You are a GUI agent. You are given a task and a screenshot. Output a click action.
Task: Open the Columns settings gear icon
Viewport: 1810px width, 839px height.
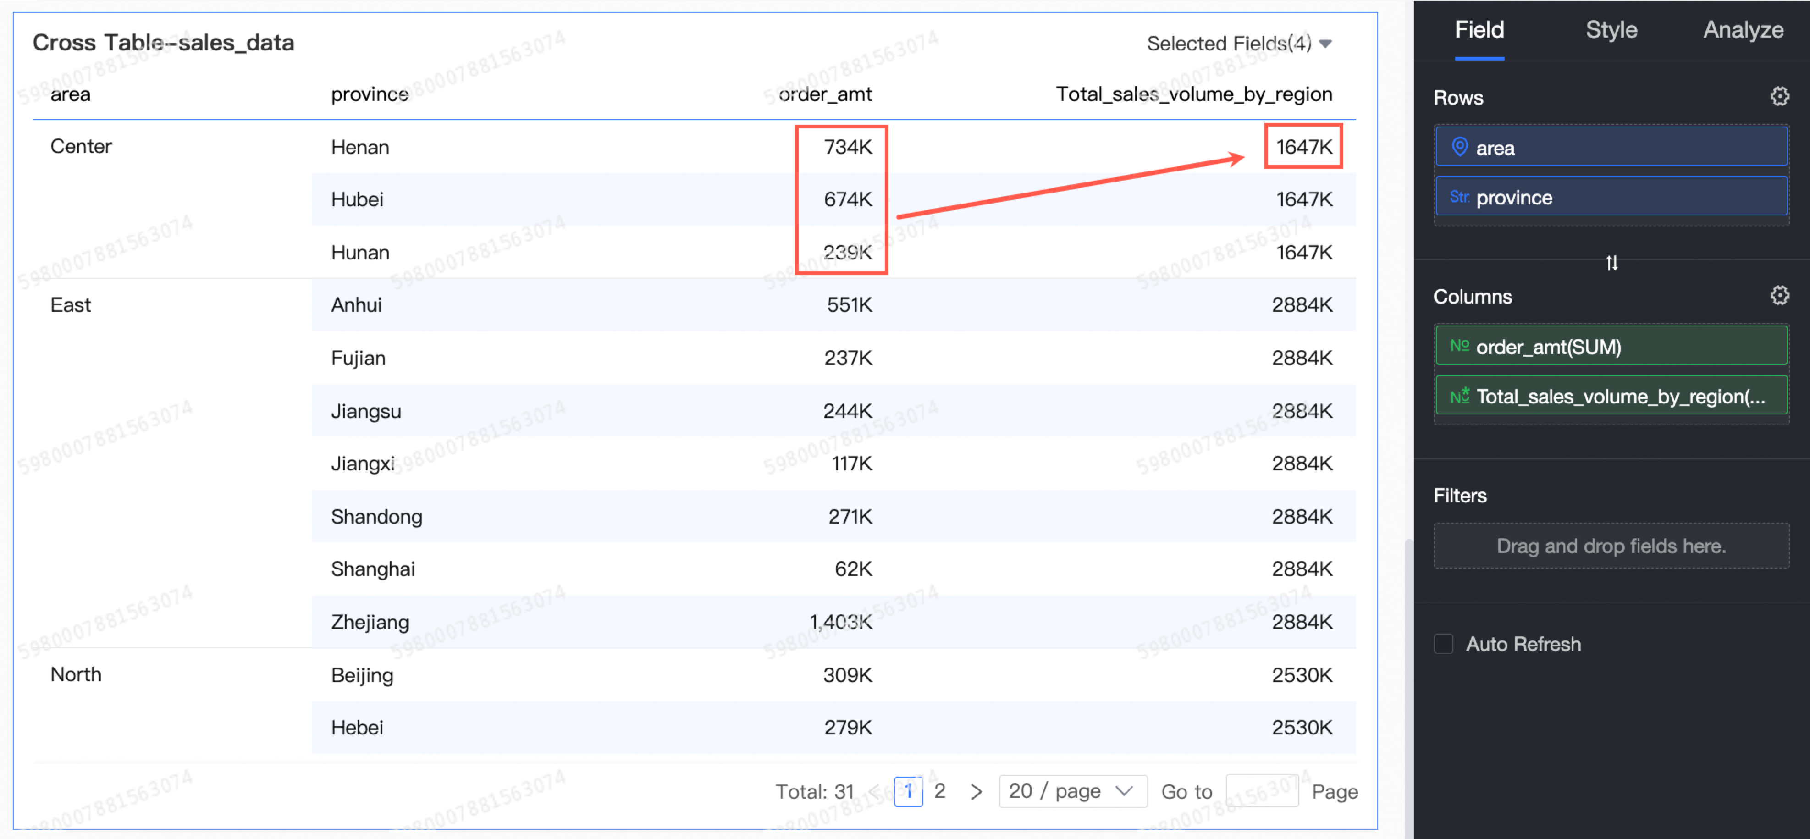(x=1779, y=296)
